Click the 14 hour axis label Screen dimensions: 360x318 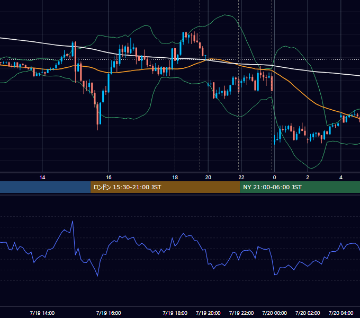click(x=42, y=178)
